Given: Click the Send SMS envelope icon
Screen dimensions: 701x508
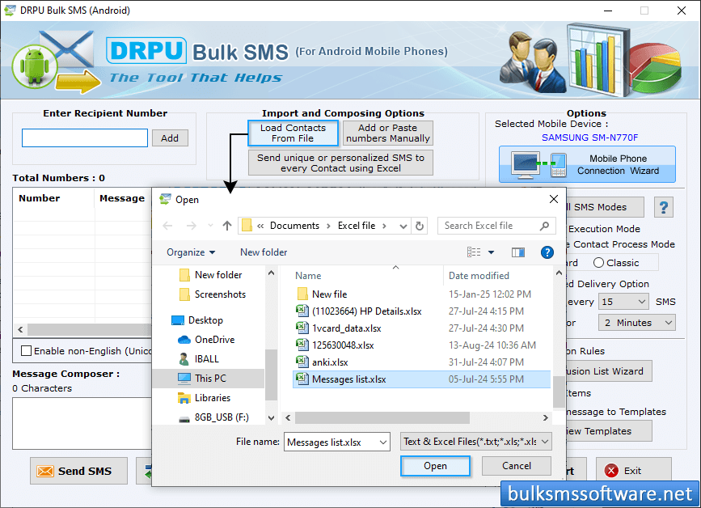Looking at the screenshot, I should [x=45, y=471].
